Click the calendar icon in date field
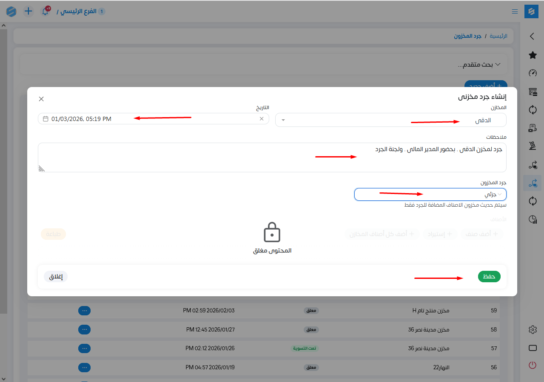 [x=46, y=119]
